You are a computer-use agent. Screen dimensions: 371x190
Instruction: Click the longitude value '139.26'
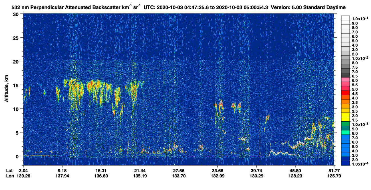click(23, 176)
